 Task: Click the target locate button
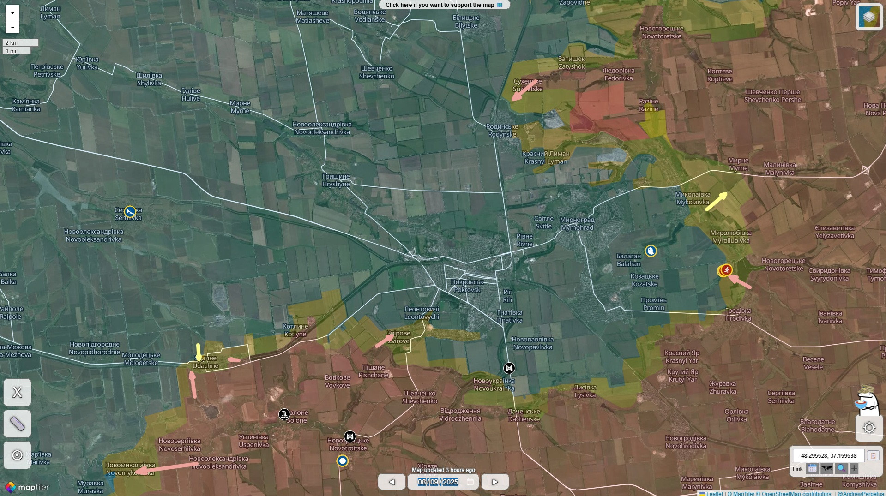tap(17, 455)
